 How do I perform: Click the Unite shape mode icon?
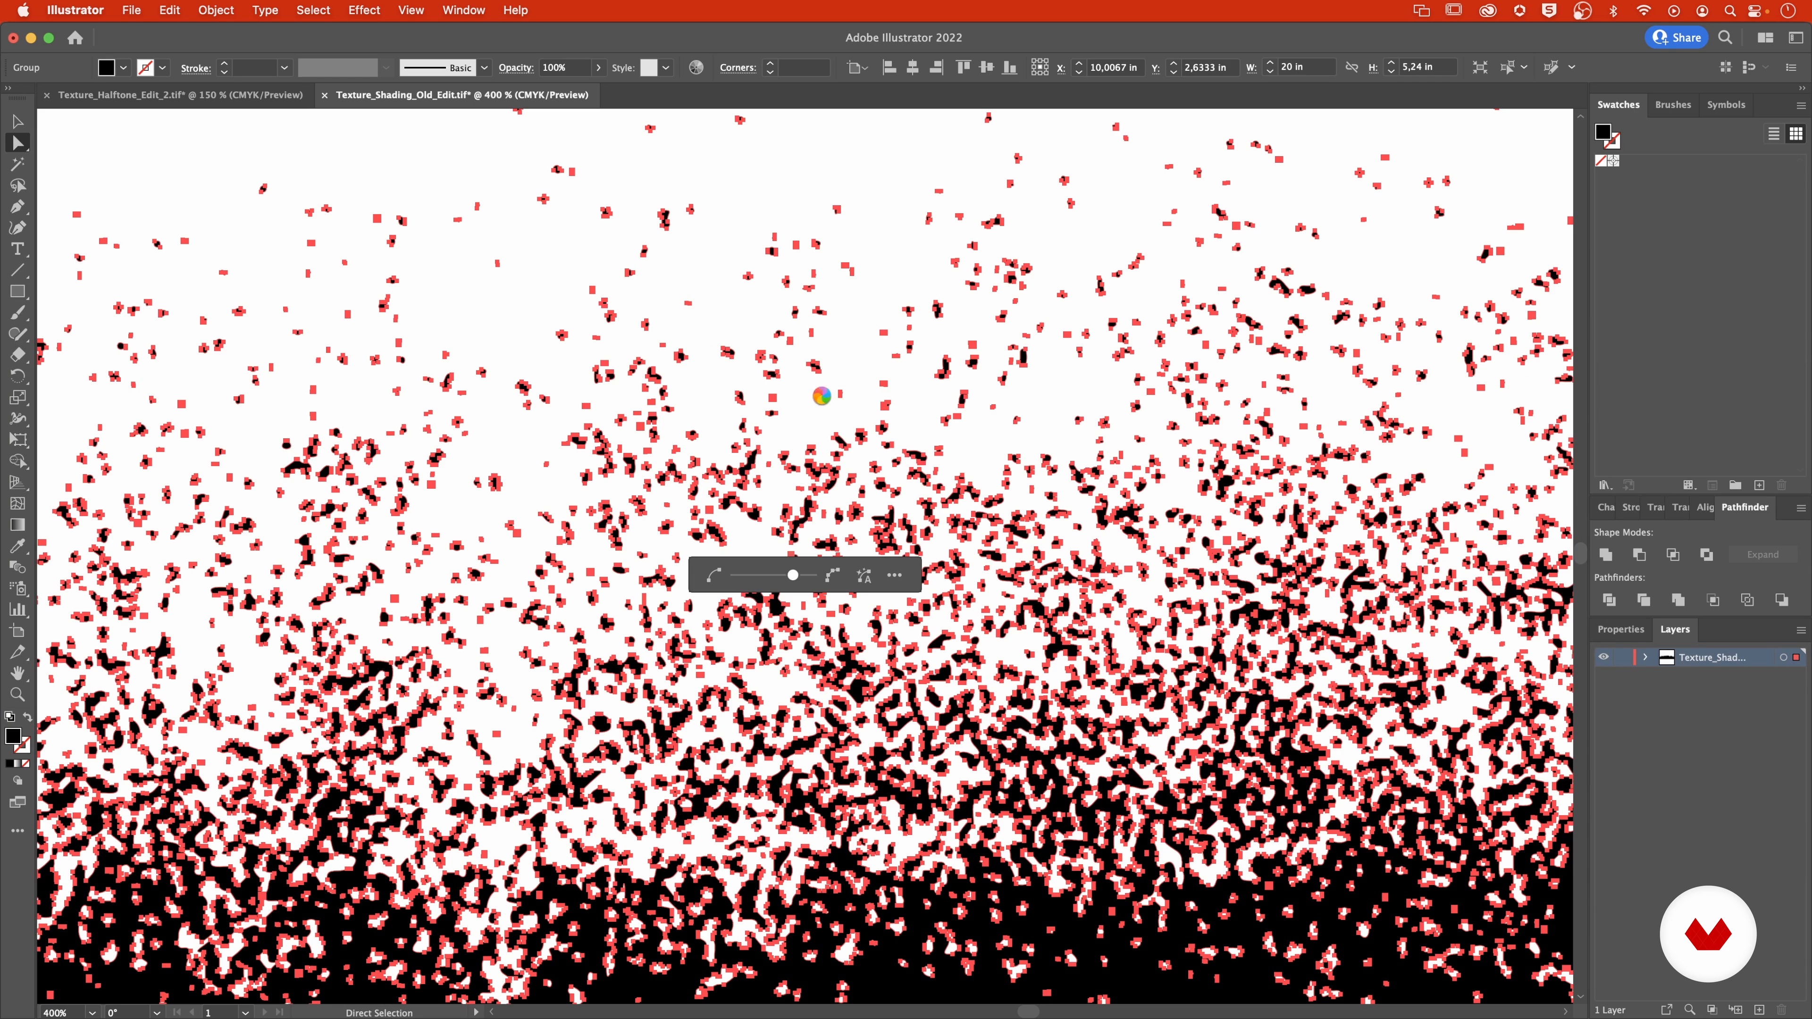pyautogui.click(x=1606, y=554)
